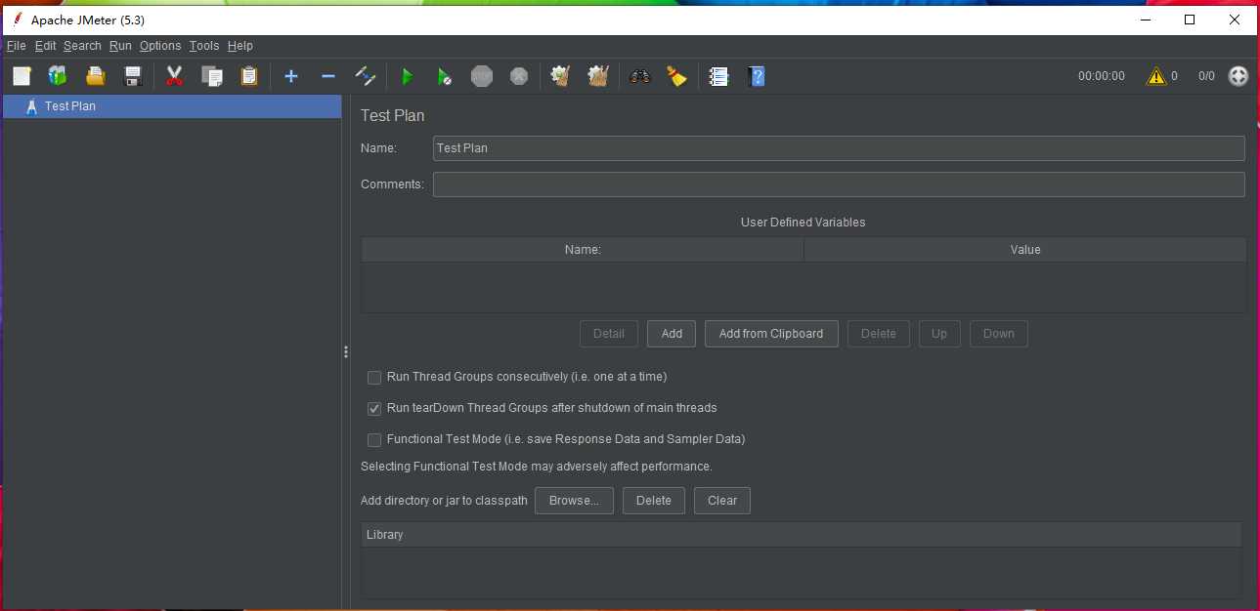
Task: Open the Help menu
Action: coord(240,46)
